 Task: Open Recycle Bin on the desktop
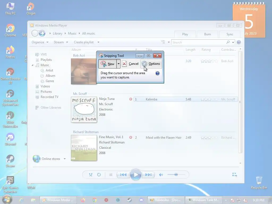pyautogui.click(x=259, y=183)
